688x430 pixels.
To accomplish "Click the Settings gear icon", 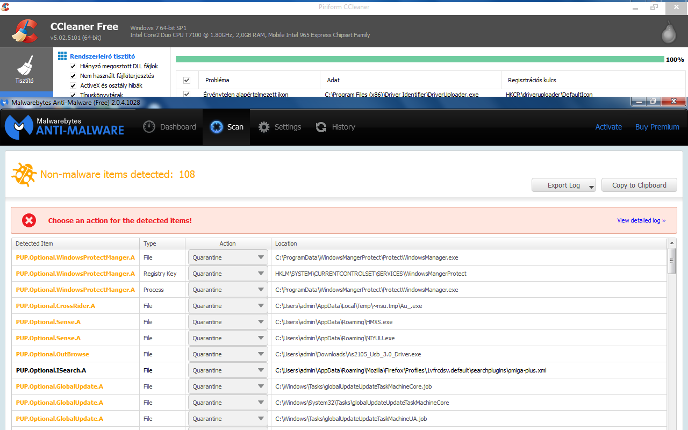I will point(263,127).
